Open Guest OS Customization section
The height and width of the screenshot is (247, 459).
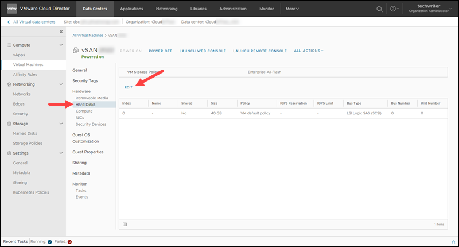pyautogui.click(x=85, y=138)
